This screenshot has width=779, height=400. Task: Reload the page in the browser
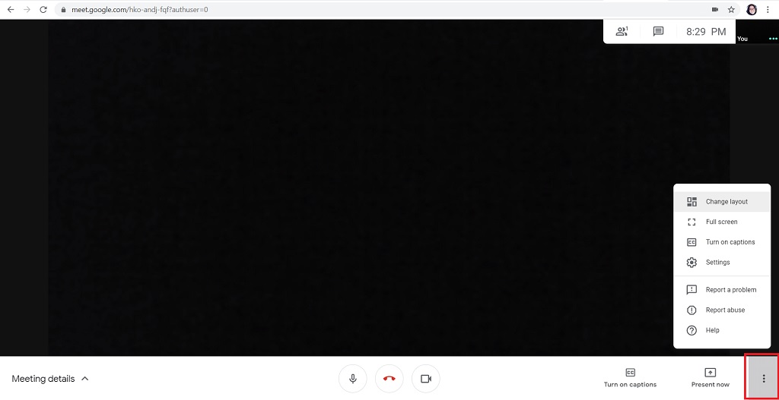click(43, 10)
